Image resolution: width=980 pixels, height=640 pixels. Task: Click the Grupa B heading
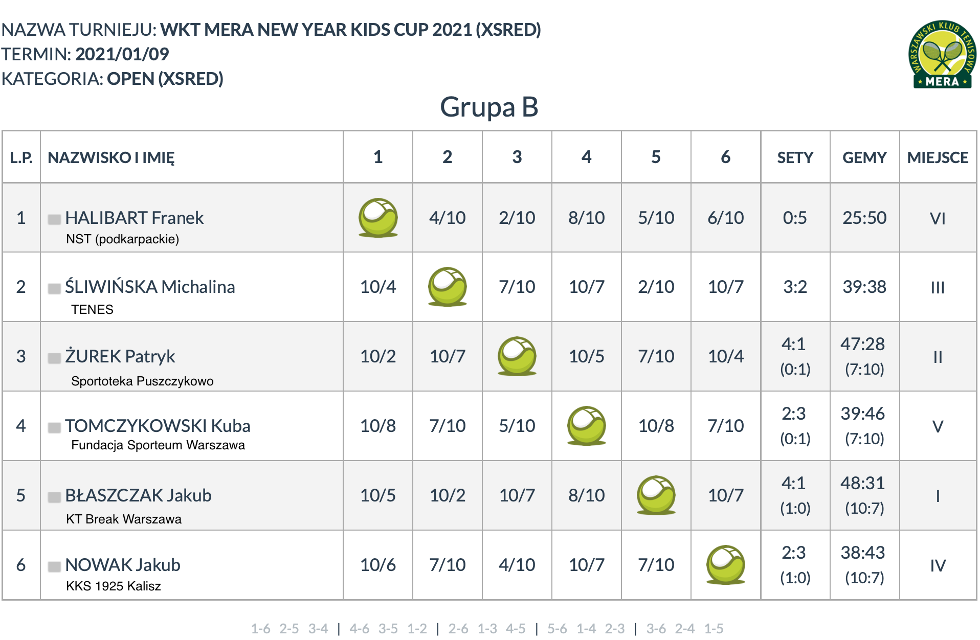[489, 107]
